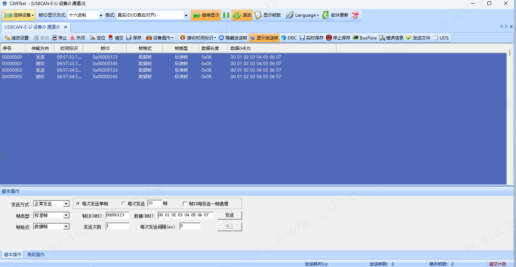
Task: Click the 发送次数 input field
Action: click(x=117, y=226)
